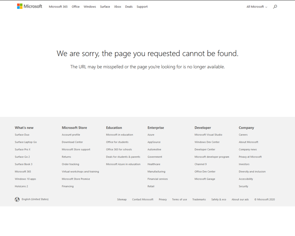Open Microsoft Azure in education
295x236 pixels.
tap(123, 164)
